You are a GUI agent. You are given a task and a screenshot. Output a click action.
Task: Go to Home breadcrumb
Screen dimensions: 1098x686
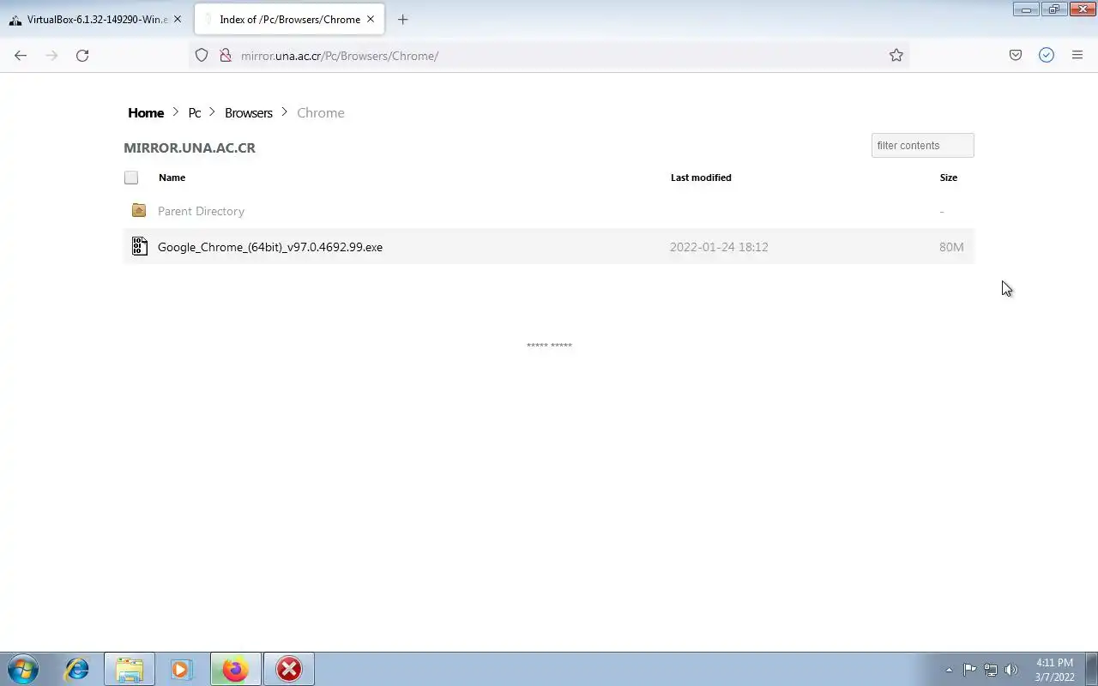click(146, 112)
